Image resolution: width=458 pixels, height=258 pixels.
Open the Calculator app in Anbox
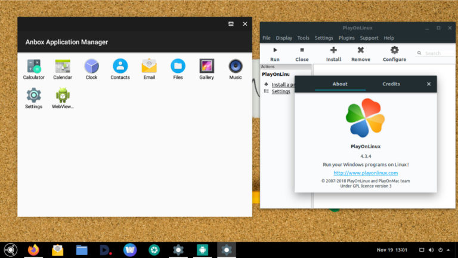click(x=33, y=69)
